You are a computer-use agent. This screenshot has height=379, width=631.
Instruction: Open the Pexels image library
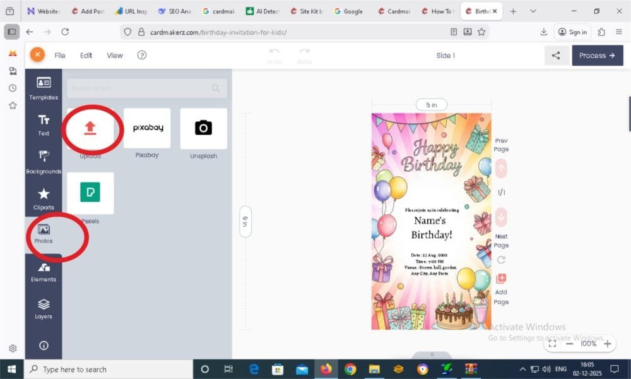[90, 193]
